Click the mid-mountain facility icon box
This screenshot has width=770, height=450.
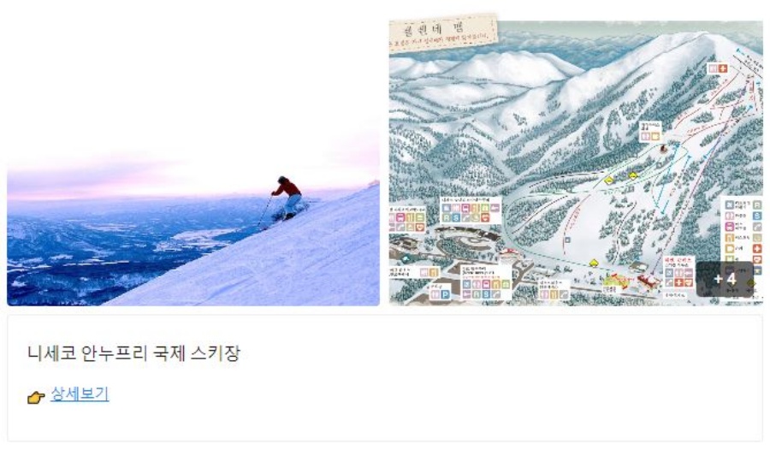[x=651, y=133]
